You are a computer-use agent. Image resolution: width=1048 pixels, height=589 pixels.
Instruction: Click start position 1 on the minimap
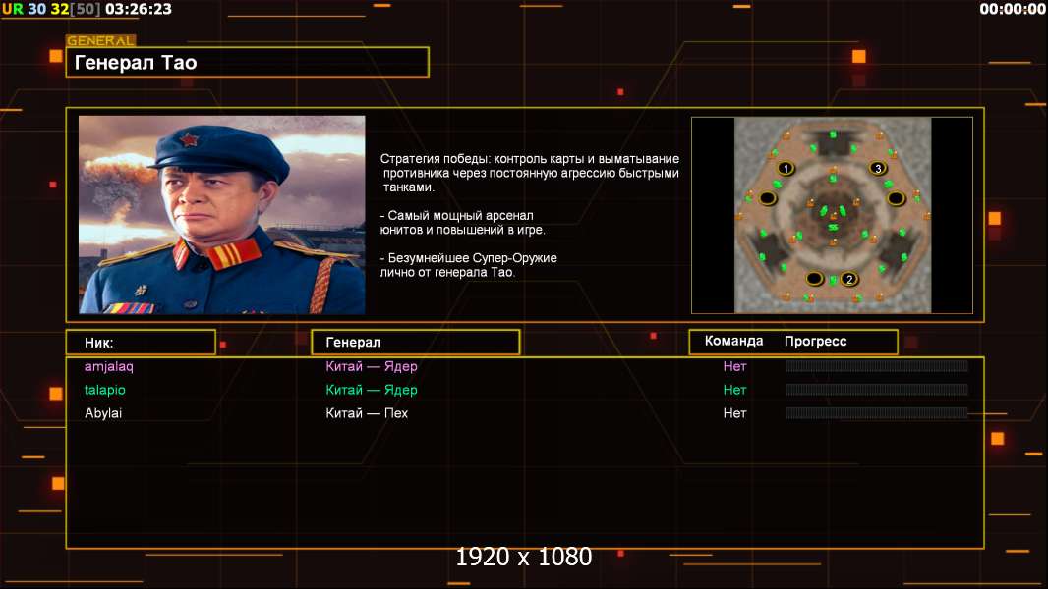[x=786, y=168]
